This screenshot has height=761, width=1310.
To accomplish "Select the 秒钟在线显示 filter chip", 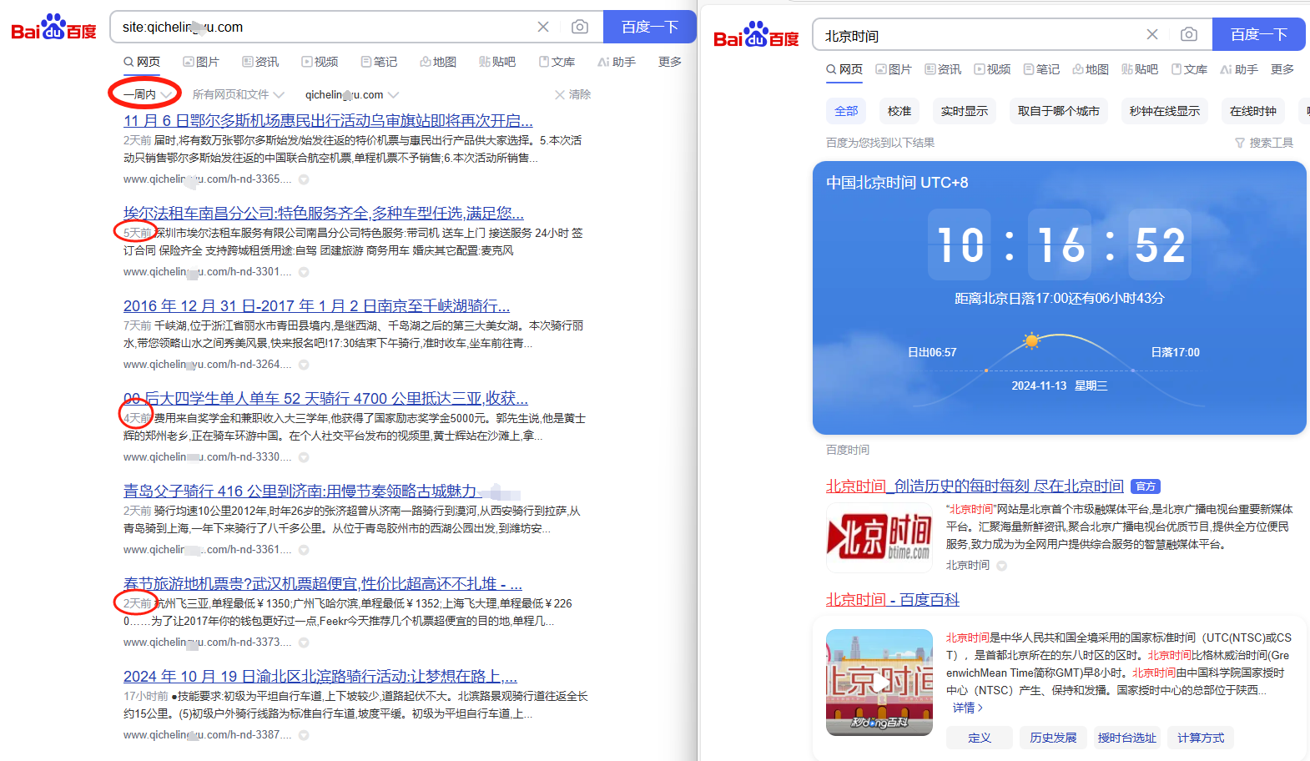I will [1165, 111].
